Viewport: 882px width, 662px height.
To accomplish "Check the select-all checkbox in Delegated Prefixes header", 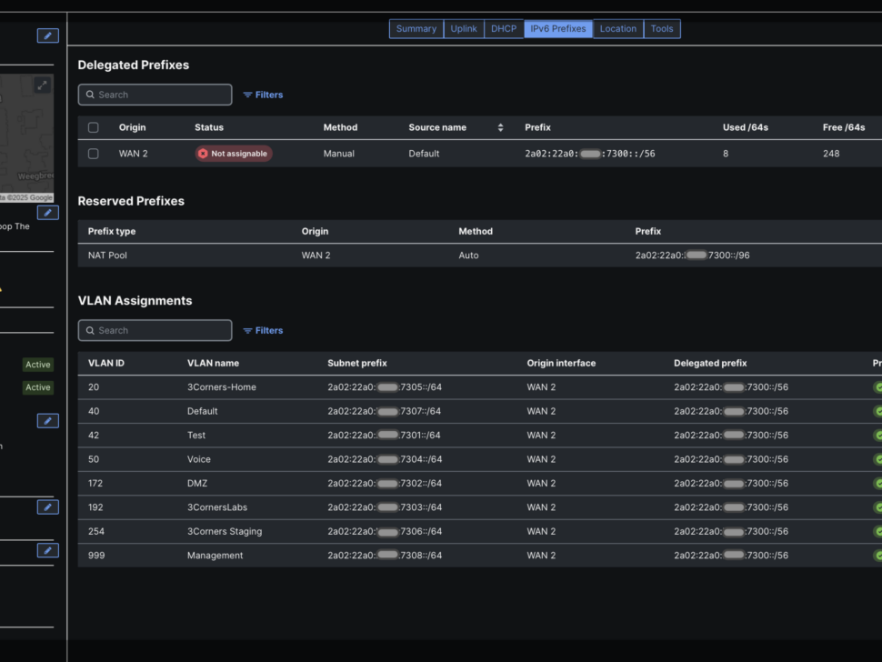I will click(93, 127).
